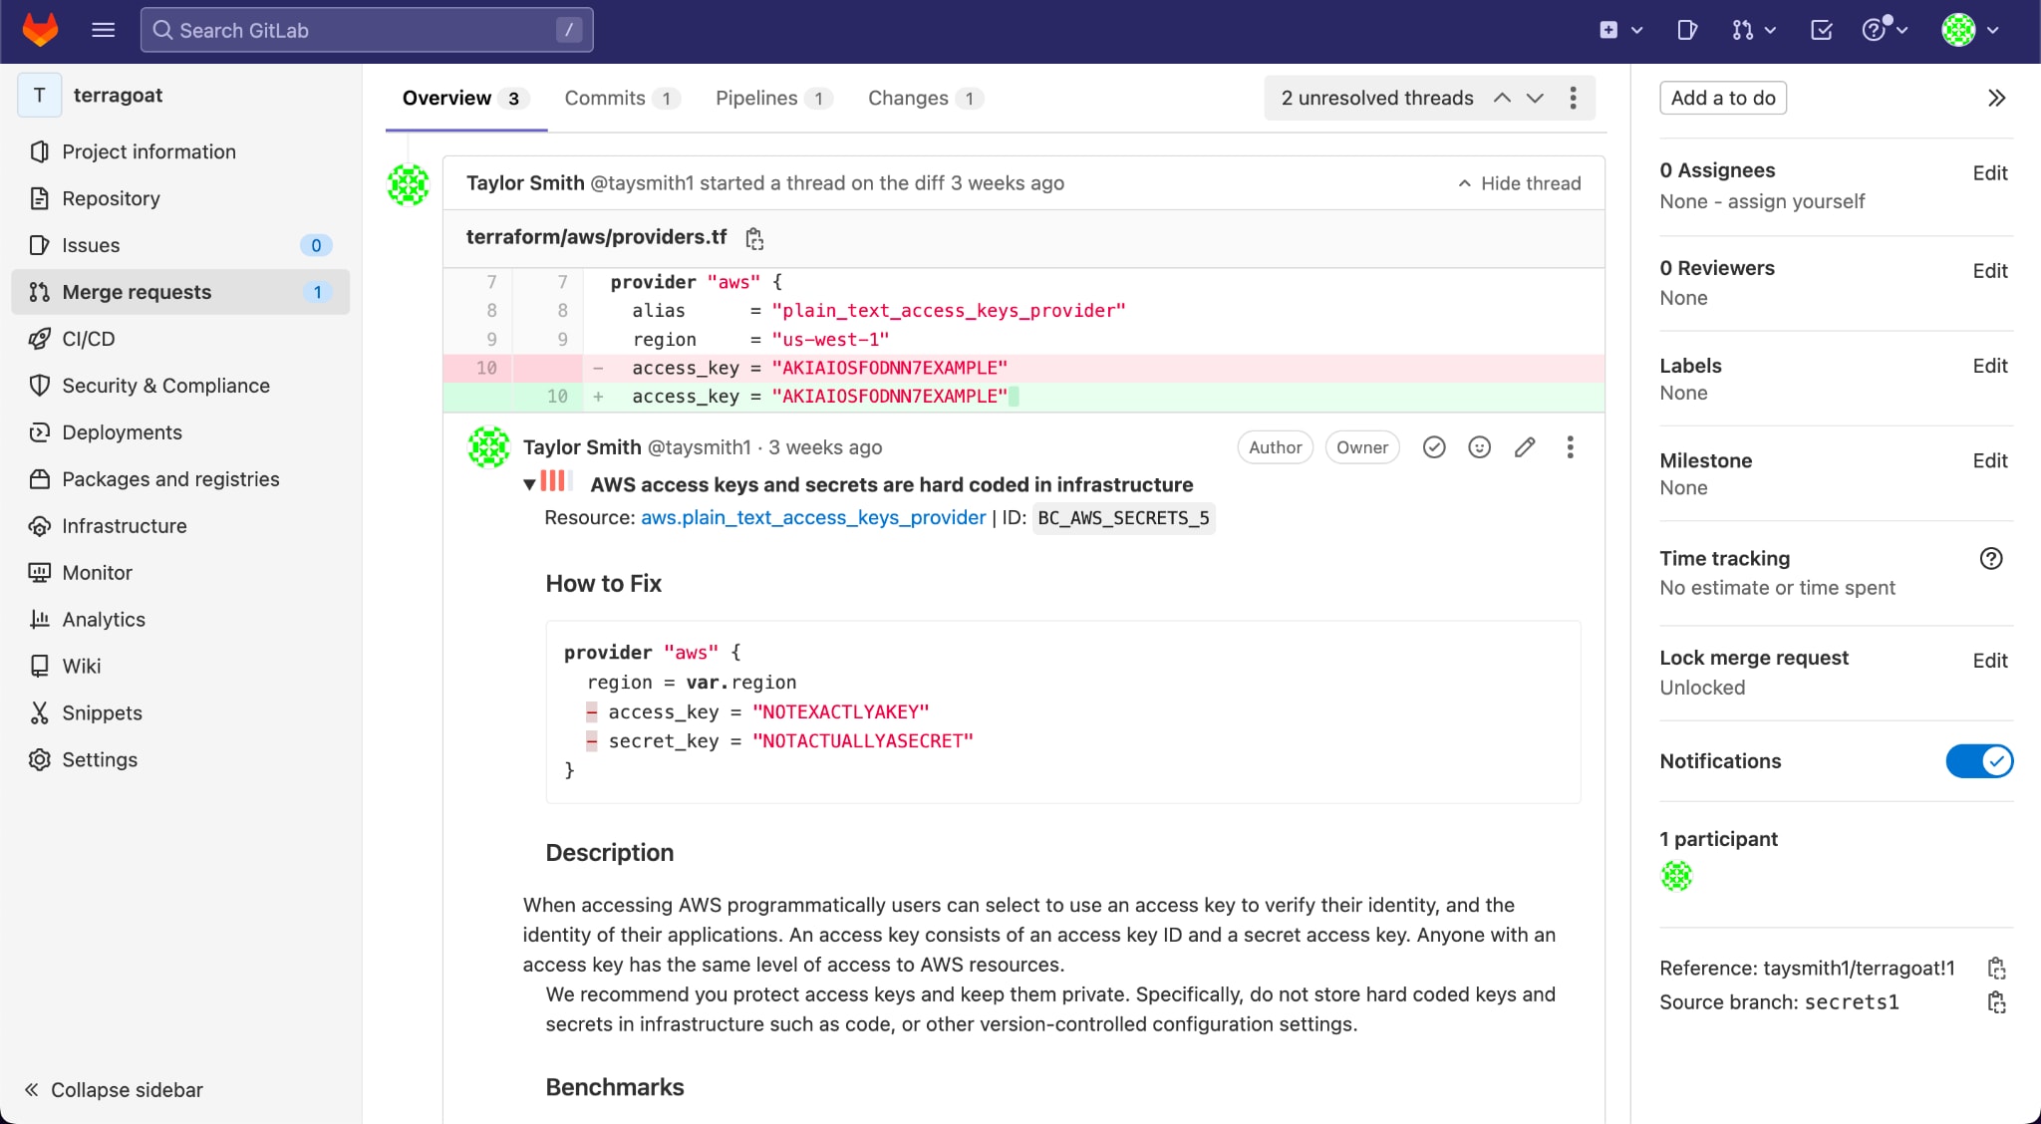Click the three-dot more options icon on comment
Image resolution: width=2041 pixels, height=1124 pixels.
[x=1570, y=447]
